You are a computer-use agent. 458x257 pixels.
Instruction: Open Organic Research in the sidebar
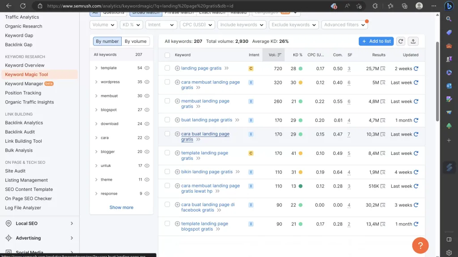[x=23, y=26]
